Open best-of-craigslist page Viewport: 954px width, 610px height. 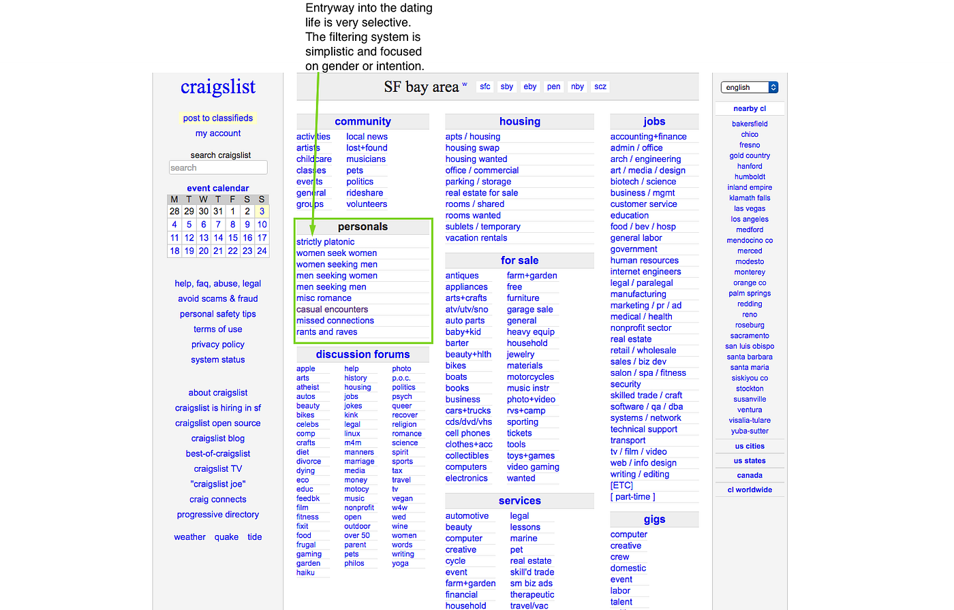(x=218, y=454)
